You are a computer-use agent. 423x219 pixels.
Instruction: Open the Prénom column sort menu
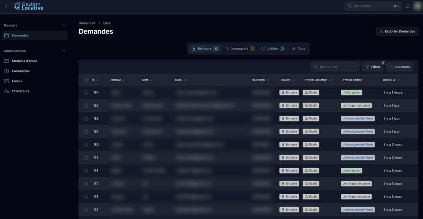[x=118, y=80]
